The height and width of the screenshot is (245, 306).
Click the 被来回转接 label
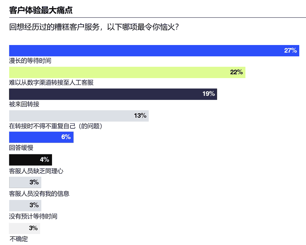[24, 104]
